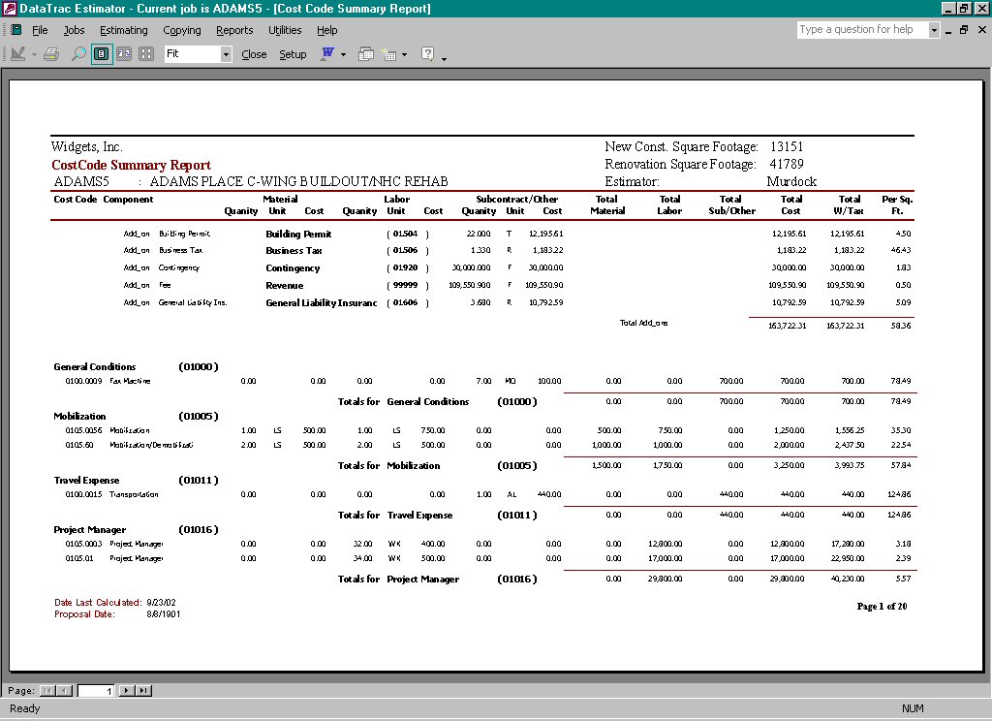Go to last page navigation button

[x=143, y=691]
